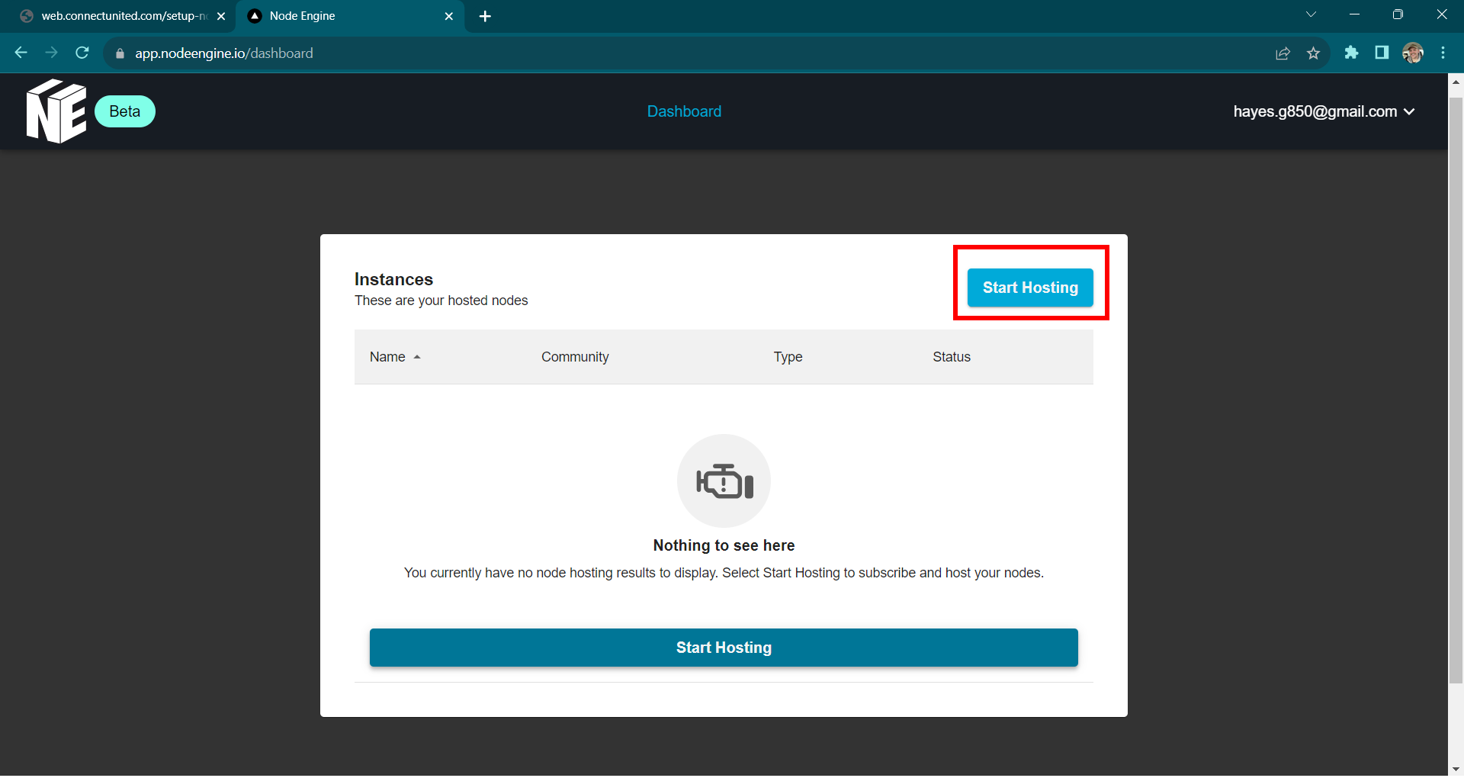Image resolution: width=1464 pixels, height=778 pixels.
Task: Click the Node Engine NE logo
Action: [x=56, y=111]
